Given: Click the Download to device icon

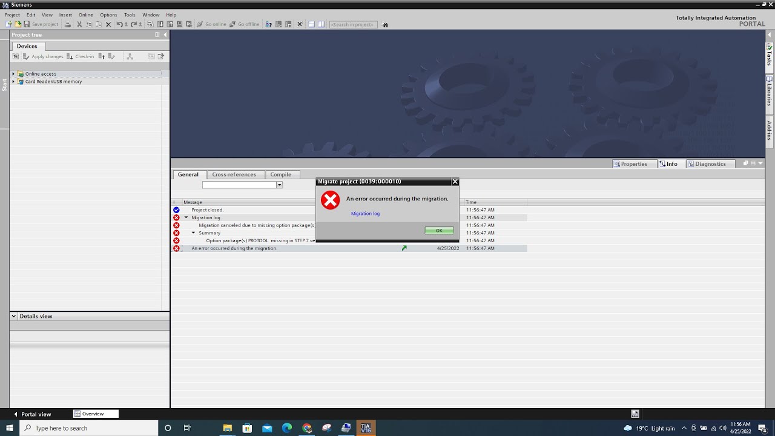Looking at the screenshot, I should click(x=160, y=24).
